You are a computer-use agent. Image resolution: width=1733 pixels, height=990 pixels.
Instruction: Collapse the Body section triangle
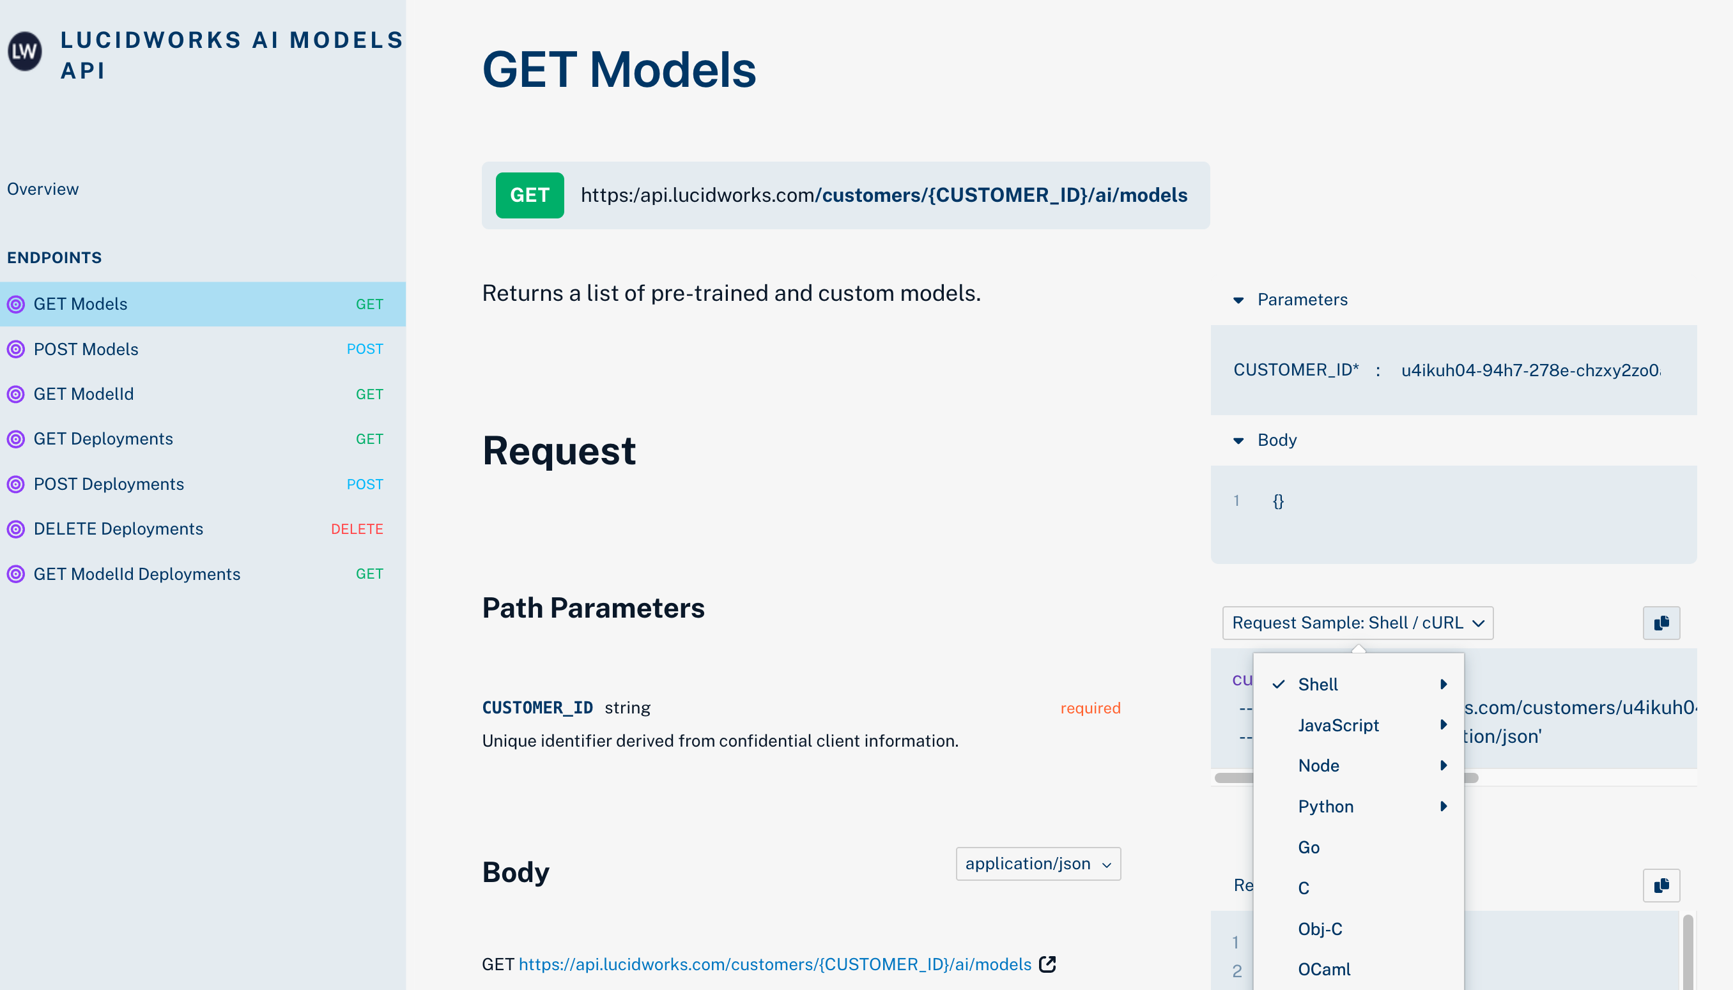pos(1238,441)
